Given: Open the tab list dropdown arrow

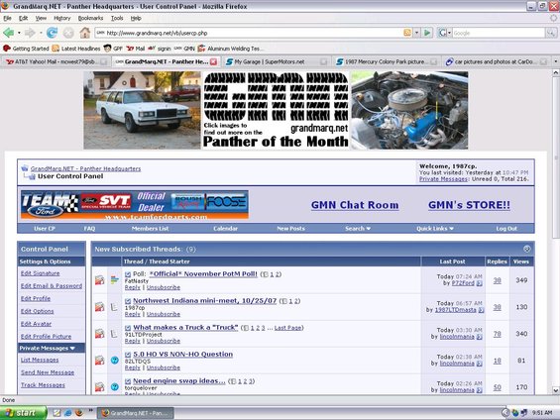Looking at the screenshot, I should [555, 61].
